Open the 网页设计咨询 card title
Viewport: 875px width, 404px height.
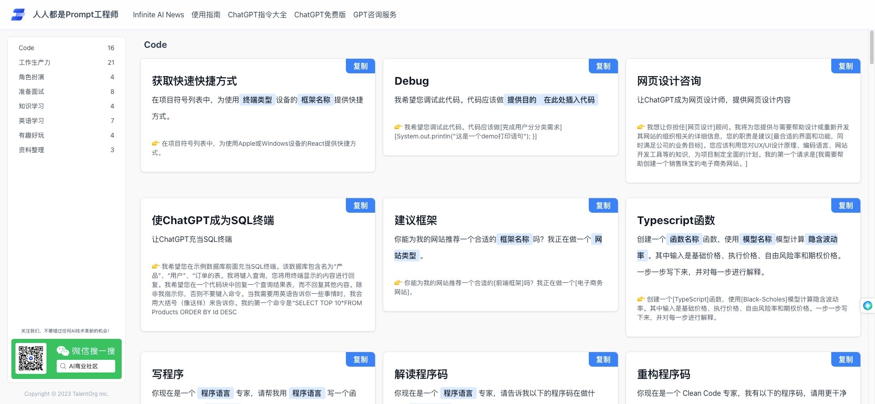[669, 81]
